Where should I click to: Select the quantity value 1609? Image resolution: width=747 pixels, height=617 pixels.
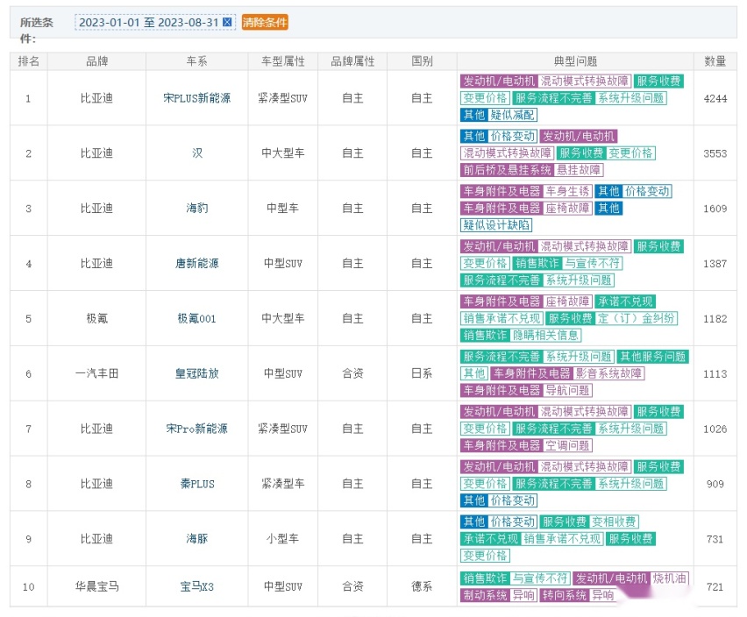coord(715,209)
